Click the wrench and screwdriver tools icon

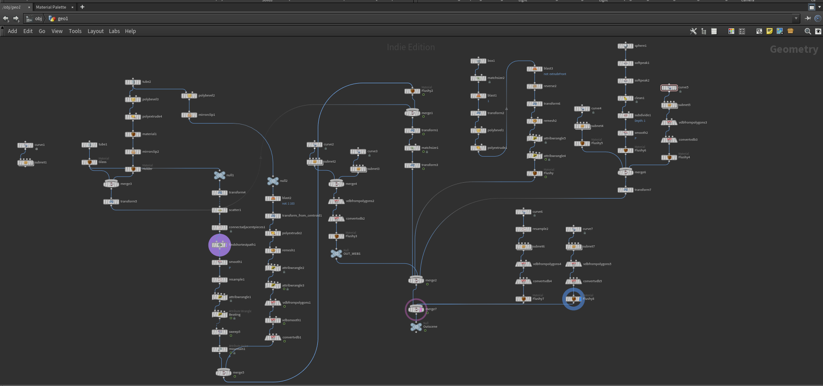coord(693,31)
